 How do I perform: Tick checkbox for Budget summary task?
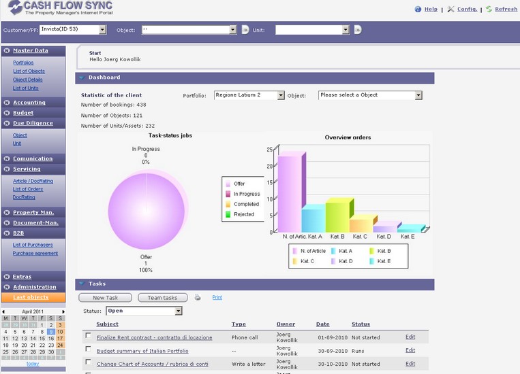click(88, 349)
